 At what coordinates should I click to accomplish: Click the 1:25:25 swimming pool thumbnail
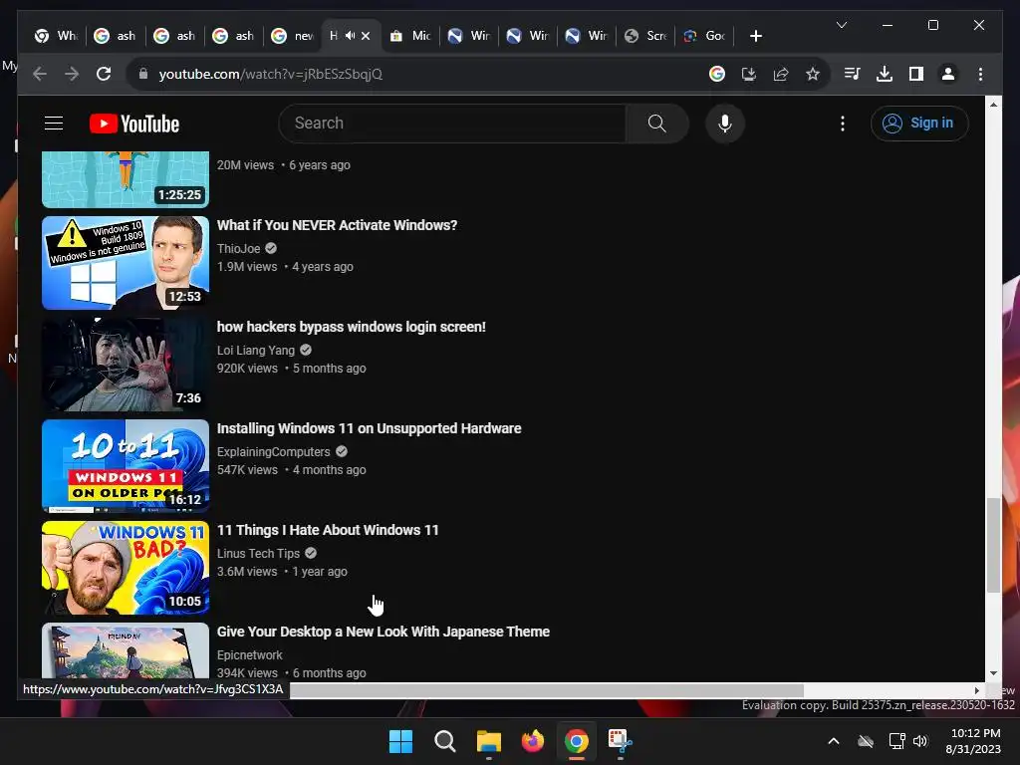pyautogui.click(x=126, y=179)
